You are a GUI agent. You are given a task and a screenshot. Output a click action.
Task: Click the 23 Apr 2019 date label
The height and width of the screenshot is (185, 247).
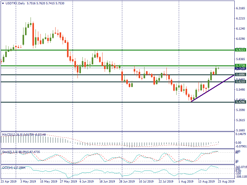8,182
